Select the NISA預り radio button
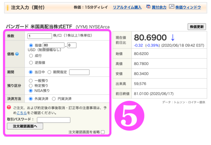Screen dimensions: 211x145 click(31, 91)
